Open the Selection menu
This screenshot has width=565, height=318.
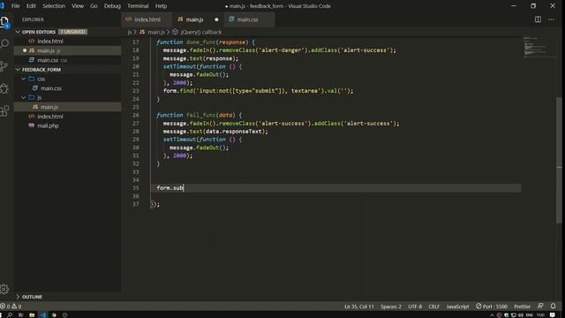[x=54, y=6]
